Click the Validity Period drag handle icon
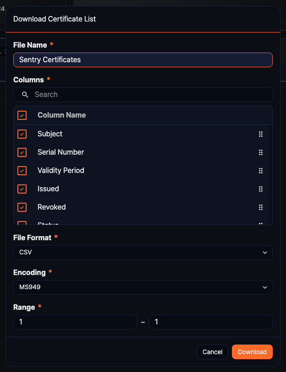286x372 pixels. pyautogui.click(x=261, y=171)
